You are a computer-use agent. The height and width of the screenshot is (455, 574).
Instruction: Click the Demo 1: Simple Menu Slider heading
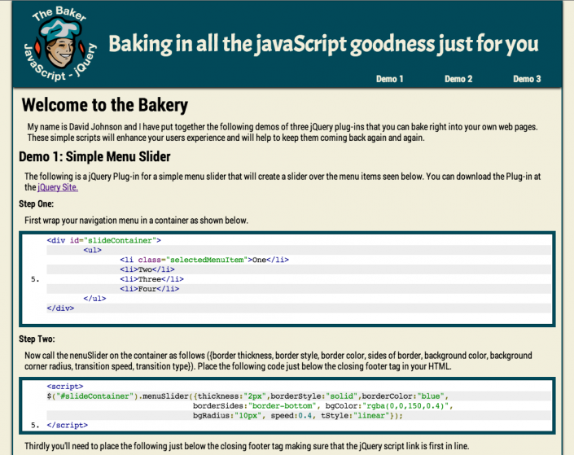(94, 156)
